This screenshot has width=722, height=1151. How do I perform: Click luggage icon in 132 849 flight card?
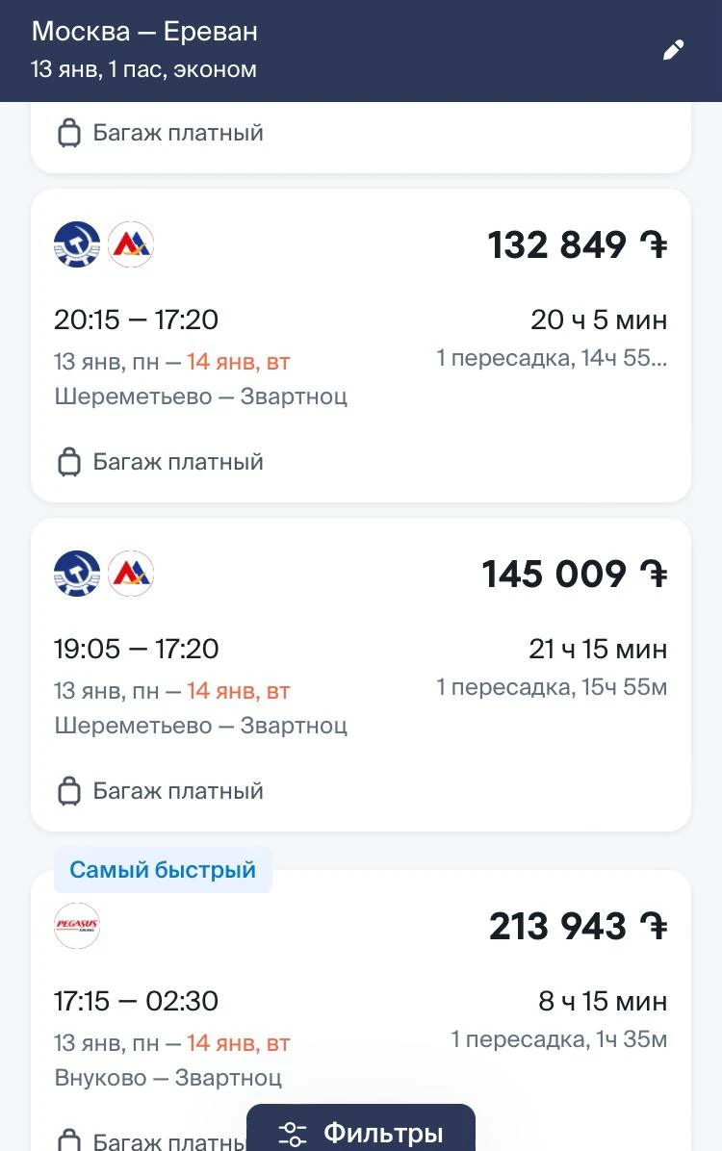point(69,462)
